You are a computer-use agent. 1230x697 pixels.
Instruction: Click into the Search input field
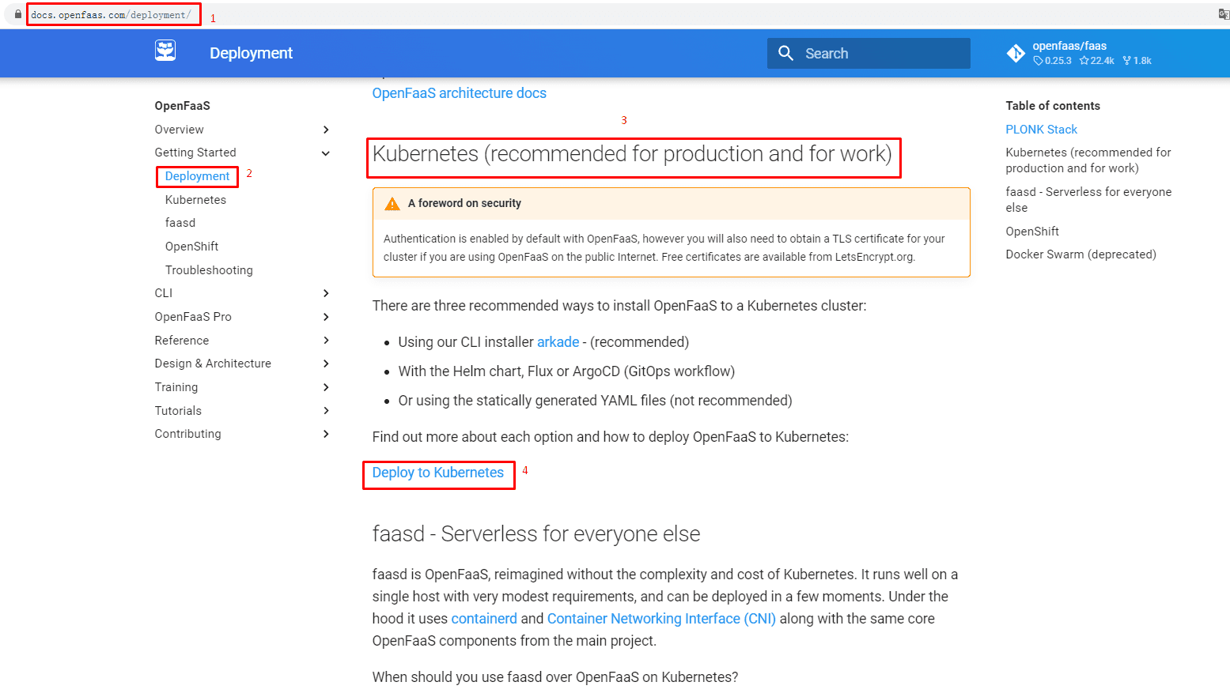point(869,53)
